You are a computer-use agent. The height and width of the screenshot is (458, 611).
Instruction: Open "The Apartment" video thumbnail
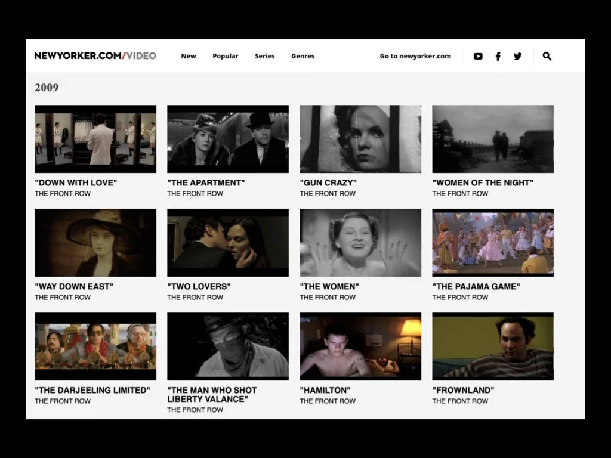click(228, 139)
